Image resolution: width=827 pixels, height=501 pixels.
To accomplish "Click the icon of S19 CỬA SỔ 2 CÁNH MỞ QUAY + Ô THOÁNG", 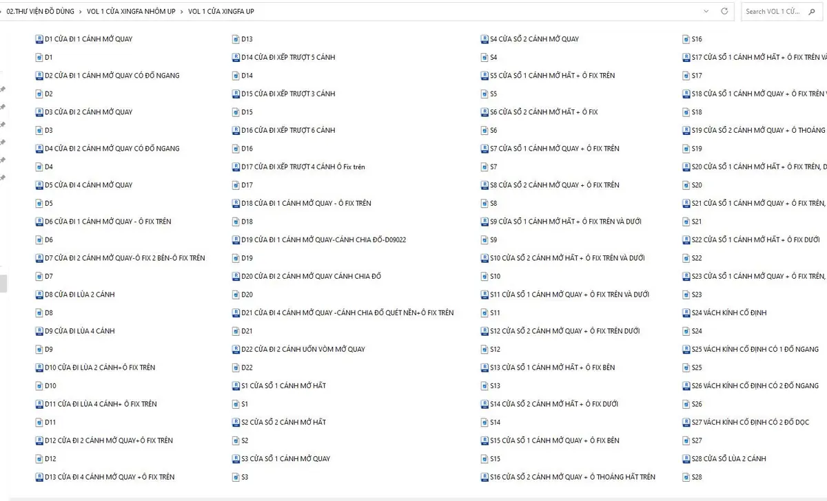I will click(x=686, y=130).
